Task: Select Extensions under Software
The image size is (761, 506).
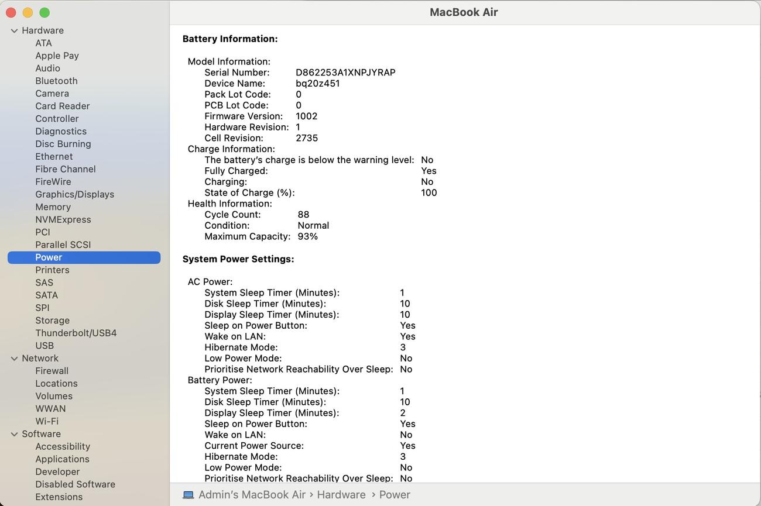Action: (59, 497)
